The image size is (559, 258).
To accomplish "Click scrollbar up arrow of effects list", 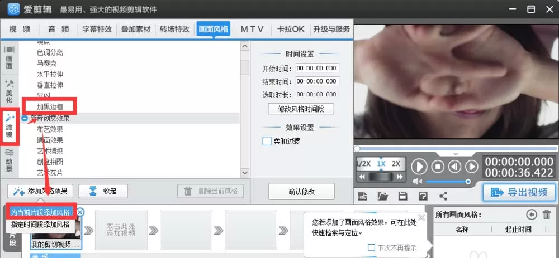I will pos(245,46).
